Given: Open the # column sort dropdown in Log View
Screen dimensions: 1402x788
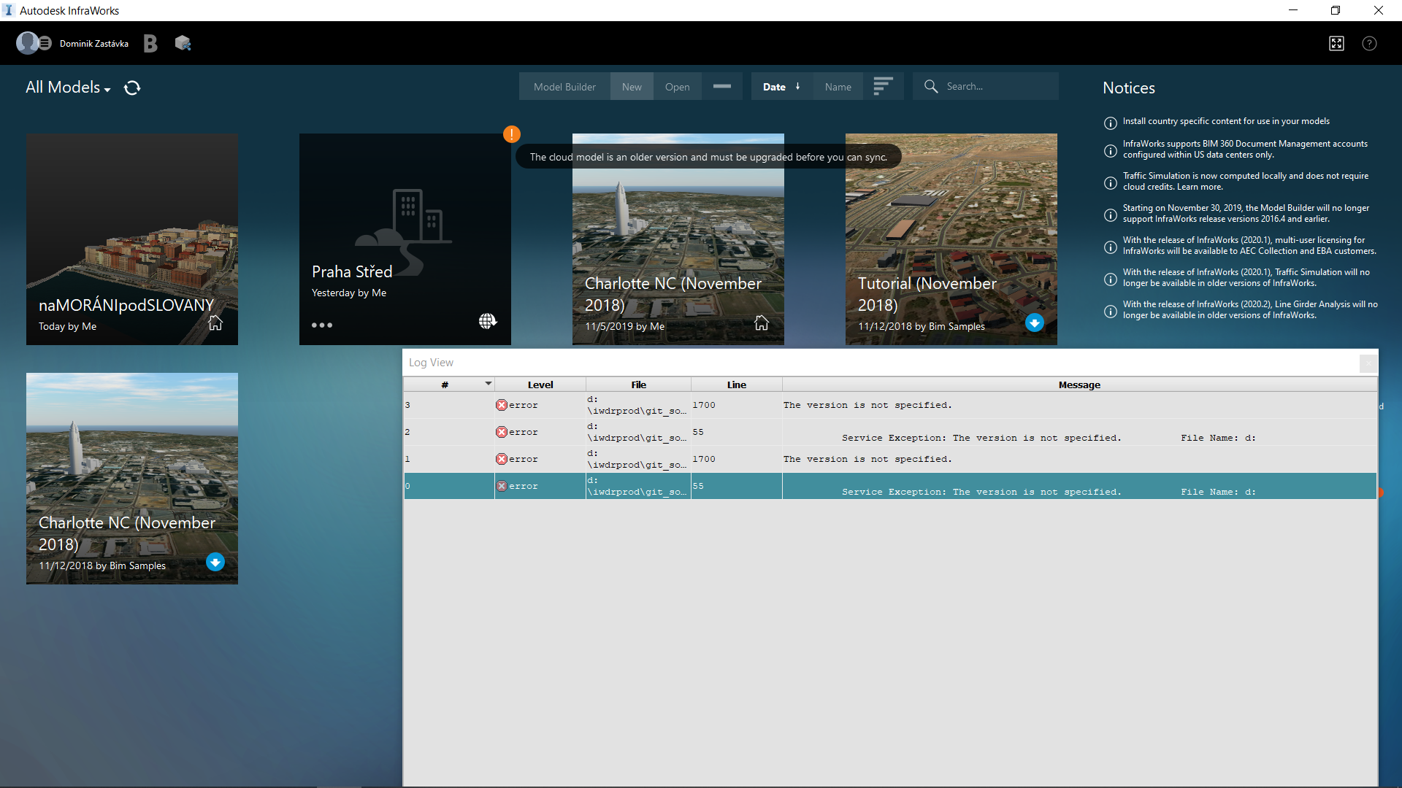Looking at the screenshot, I should pyautogui.click(x=488, y=384).
